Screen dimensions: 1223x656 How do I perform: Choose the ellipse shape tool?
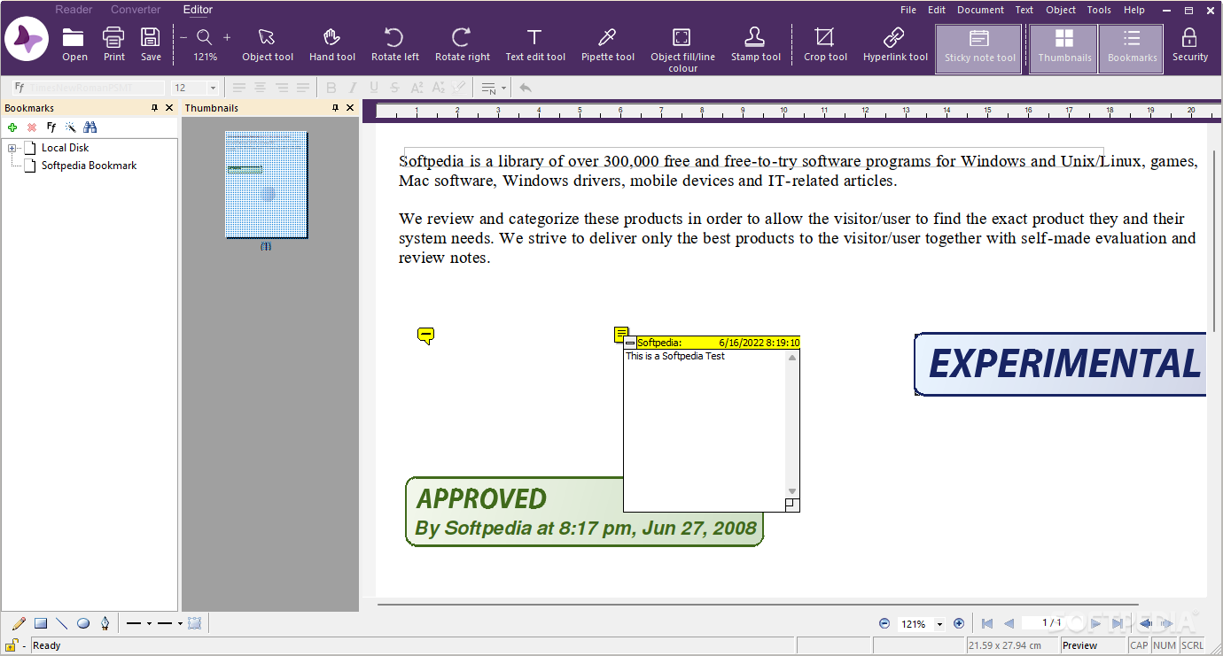coord(83,623)
